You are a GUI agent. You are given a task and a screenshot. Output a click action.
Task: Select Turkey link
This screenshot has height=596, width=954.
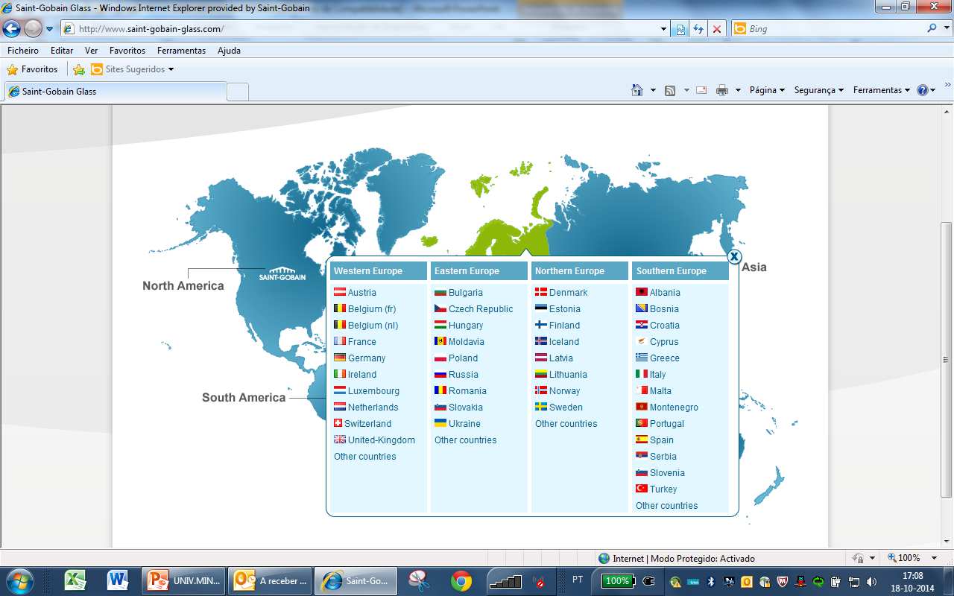663,489
